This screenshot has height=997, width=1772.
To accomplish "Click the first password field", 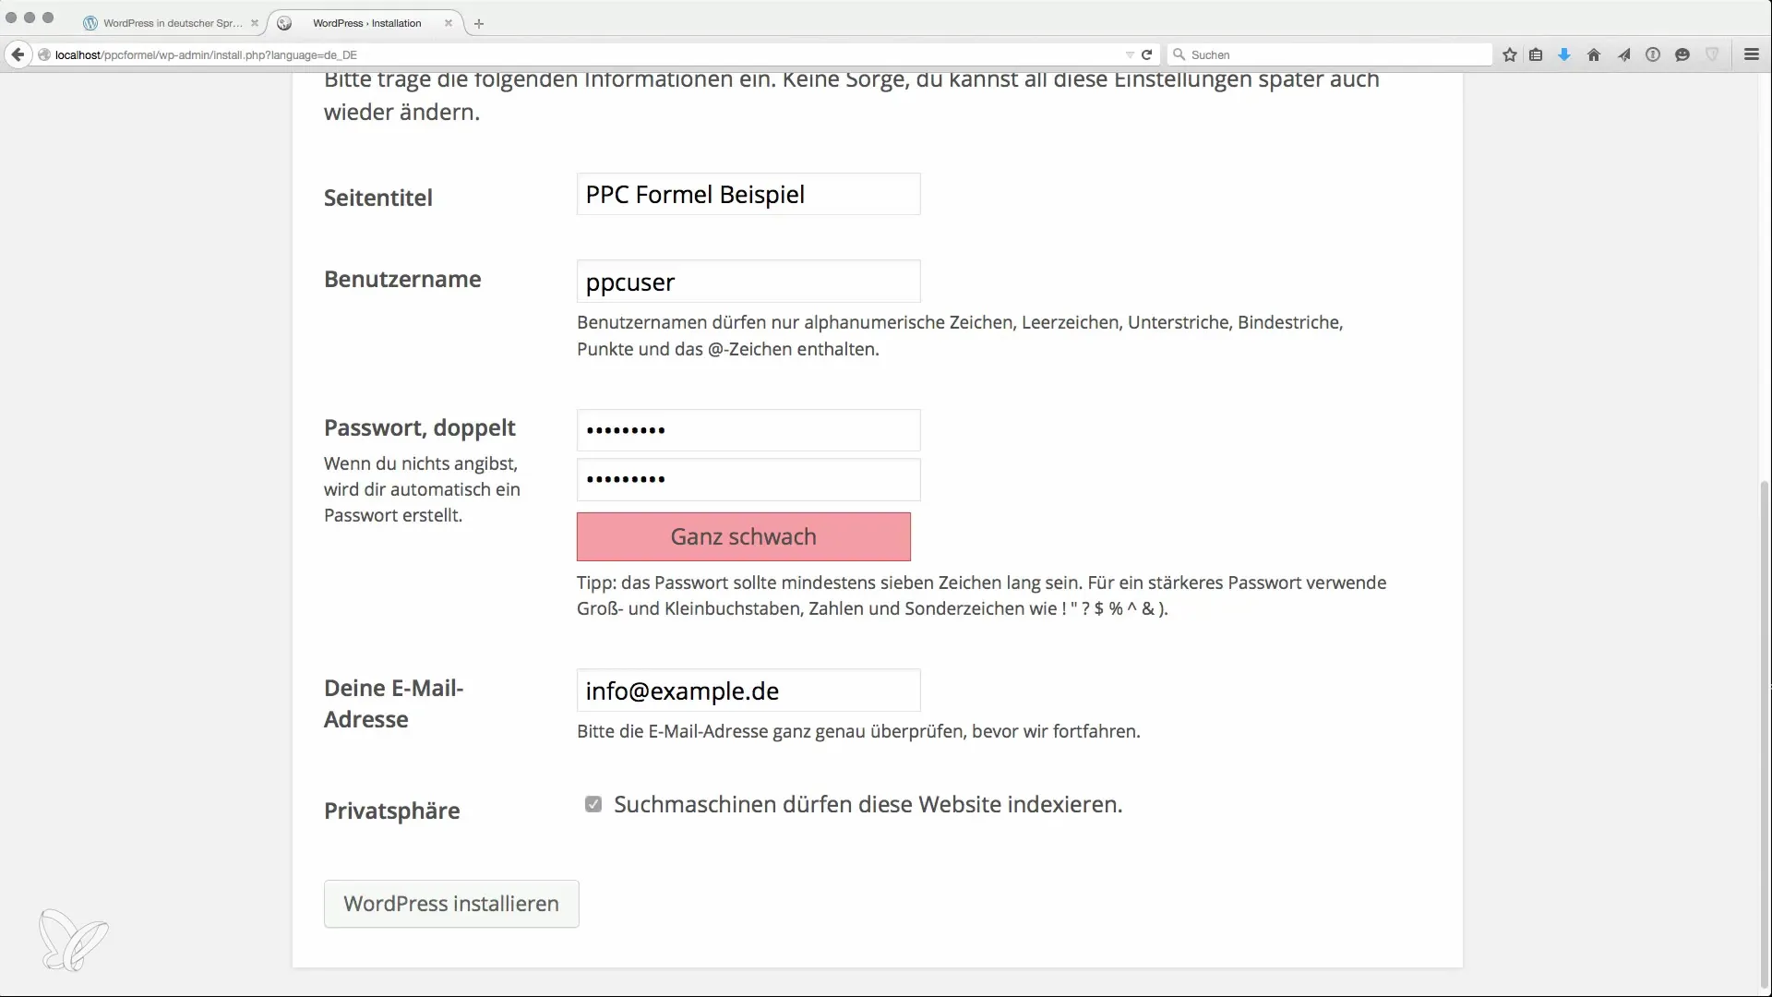I will [x=748, y=430].
